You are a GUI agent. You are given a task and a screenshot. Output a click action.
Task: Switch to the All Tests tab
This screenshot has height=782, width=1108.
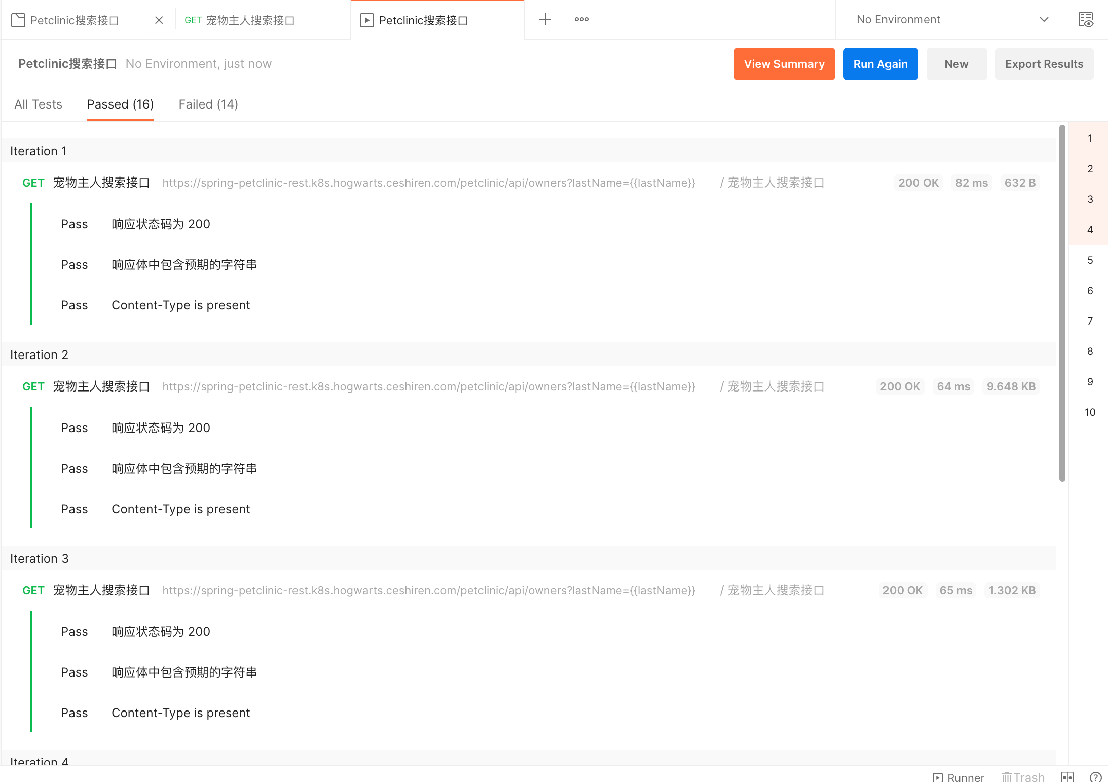[x=39, y=104]
